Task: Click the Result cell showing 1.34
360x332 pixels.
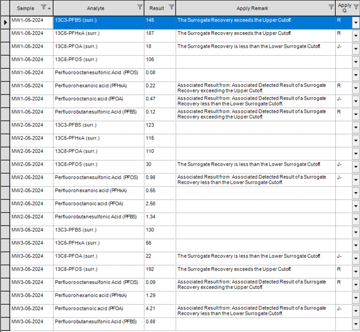Action: point(159,217)
